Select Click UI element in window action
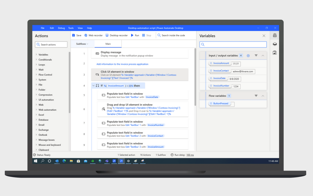 click(140, 75)
